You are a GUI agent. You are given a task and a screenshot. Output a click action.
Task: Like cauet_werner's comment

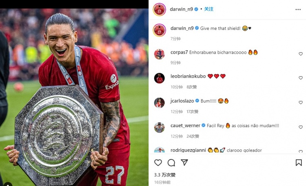(301, 127)
